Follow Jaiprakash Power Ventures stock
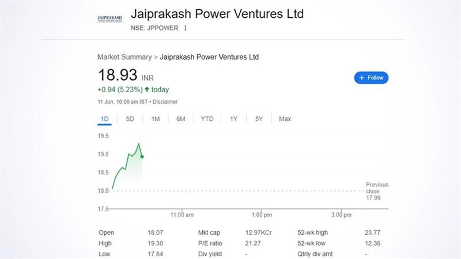Screen dimensions: 461x259 371,78
